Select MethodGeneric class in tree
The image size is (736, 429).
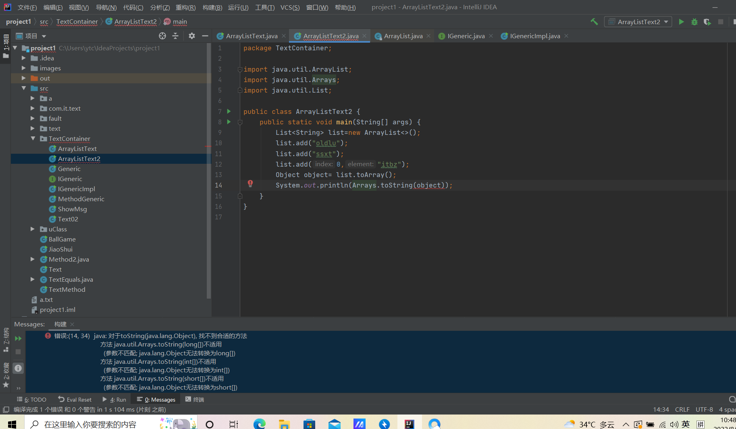(81, 199)
